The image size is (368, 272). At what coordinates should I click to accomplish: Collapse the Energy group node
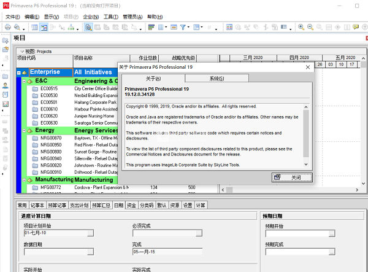(23, 131)
